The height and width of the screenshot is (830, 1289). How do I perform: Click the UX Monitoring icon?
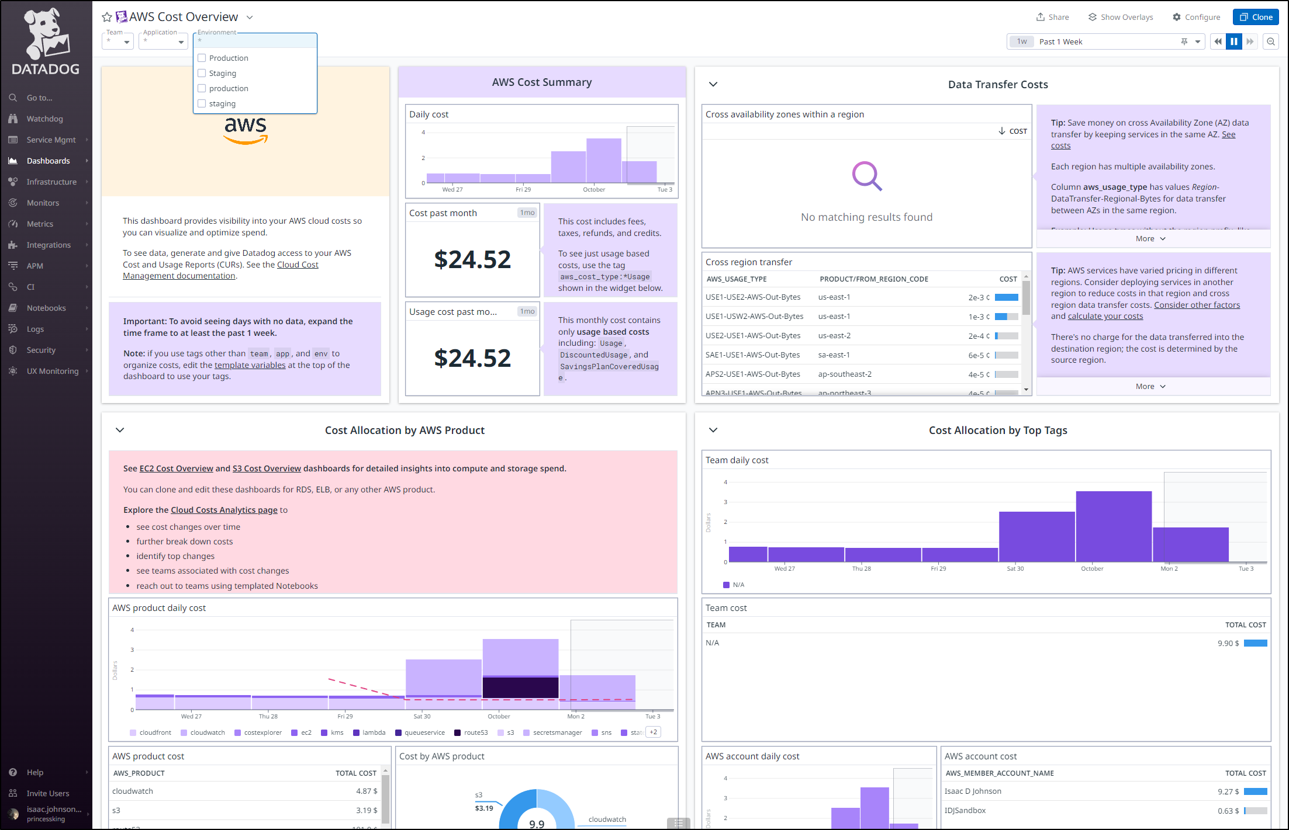tap(13, 371)
